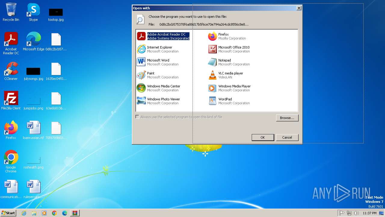The width and height of the screenshot is (385, 217).
Task: Open the volume speaker icon in tray
Action: click(356, 213)
